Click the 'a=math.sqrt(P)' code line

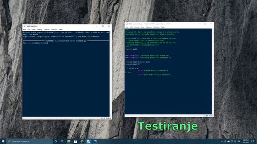pyautogui.click(x=133, y=64)
